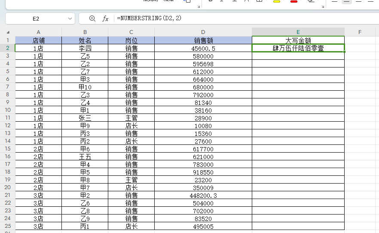Select the name cell 乙7
Image resolution: width=379 pixels, height=233 pixels.
(x=85, y=71)
